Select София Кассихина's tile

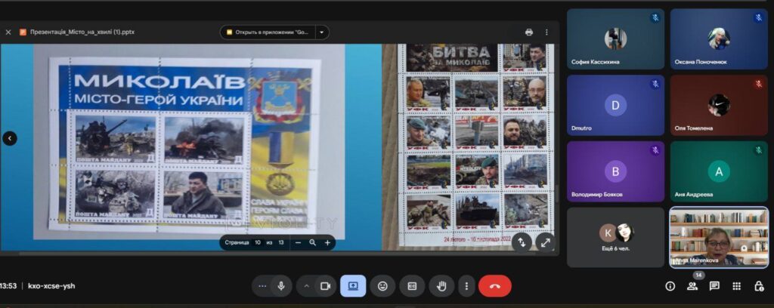(x=615, y=39)
